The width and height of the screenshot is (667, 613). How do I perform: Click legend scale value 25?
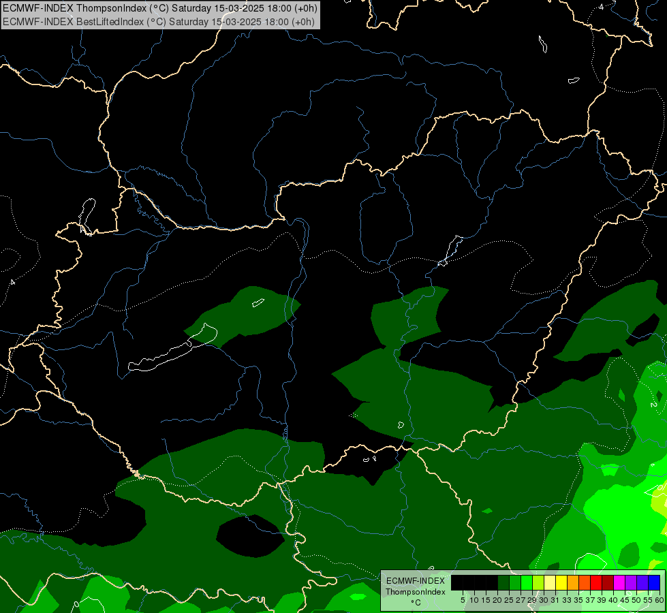509,600
